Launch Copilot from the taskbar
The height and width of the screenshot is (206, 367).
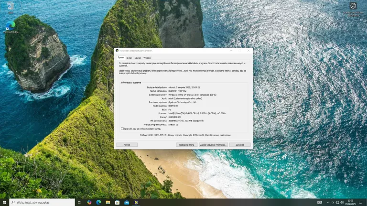tap(90, 202)
